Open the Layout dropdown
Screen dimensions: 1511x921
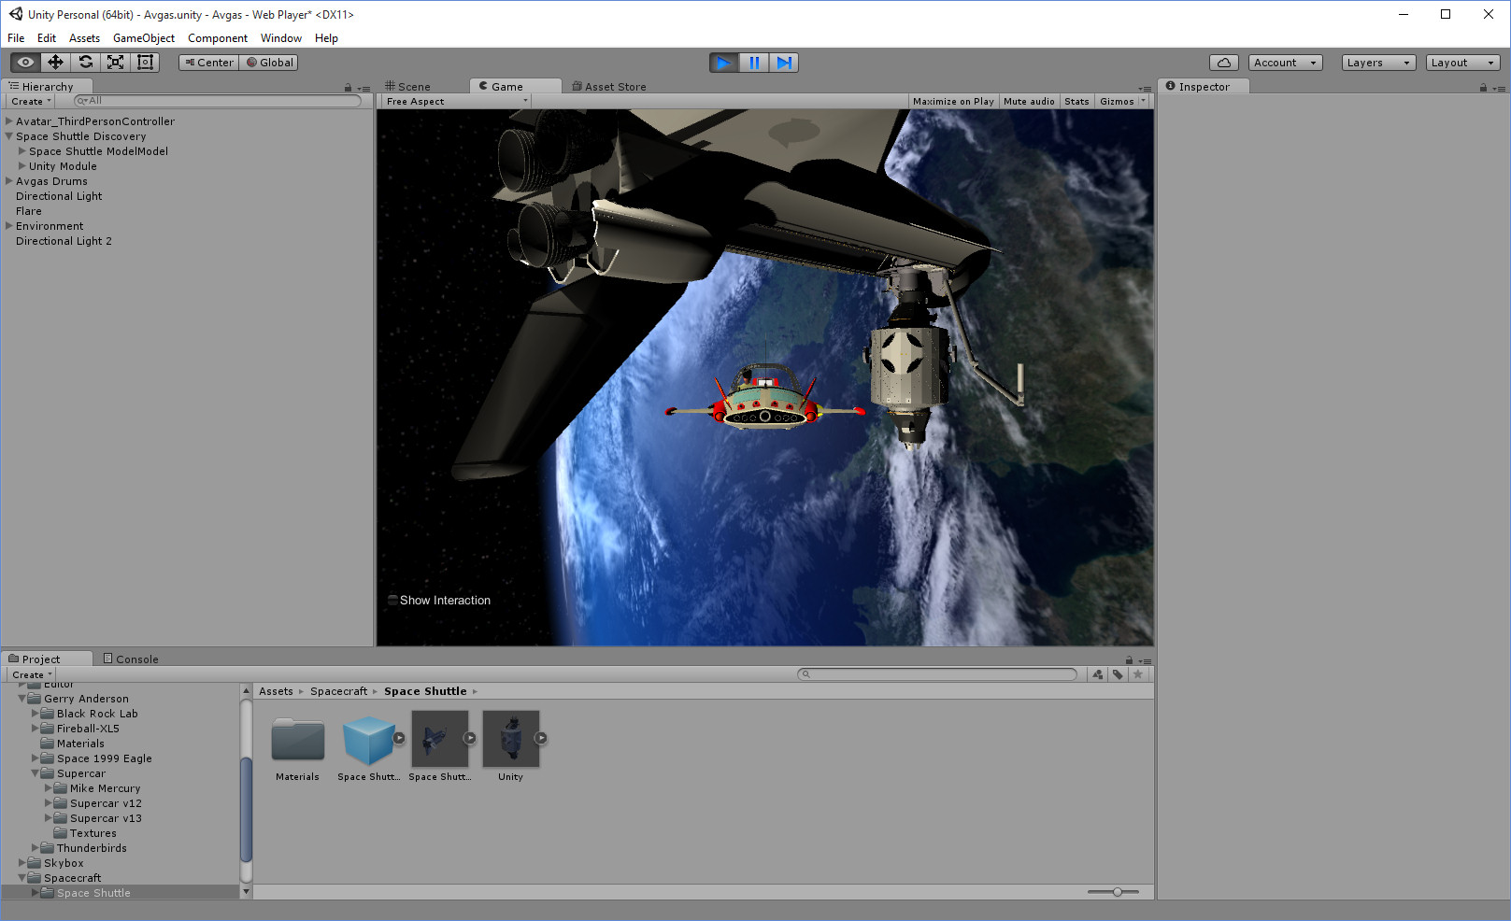tap(1462, 63)
